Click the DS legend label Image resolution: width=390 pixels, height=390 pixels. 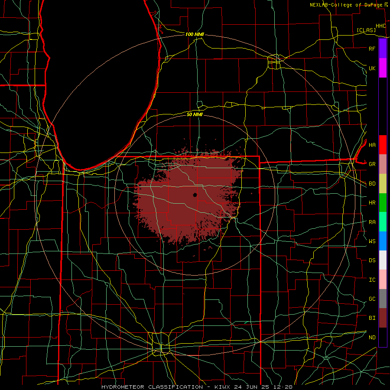pyautogui.click(x=372, y=260)
